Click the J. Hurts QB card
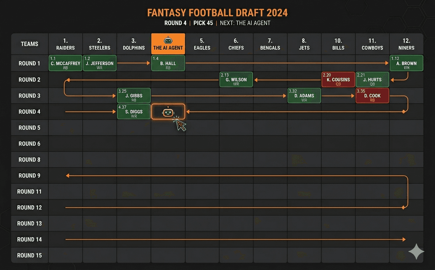This screenshot has width=435, height=270. (x=372, y=79)
